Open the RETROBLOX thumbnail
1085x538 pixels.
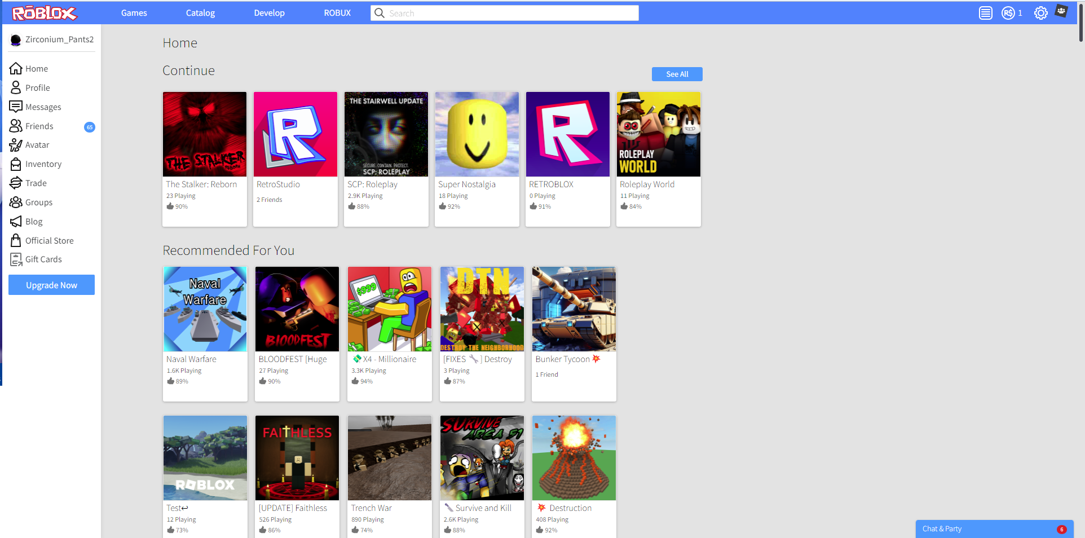coord(568,134)
